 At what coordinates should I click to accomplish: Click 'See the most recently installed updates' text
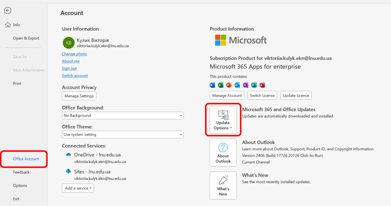tap(276, 182)
